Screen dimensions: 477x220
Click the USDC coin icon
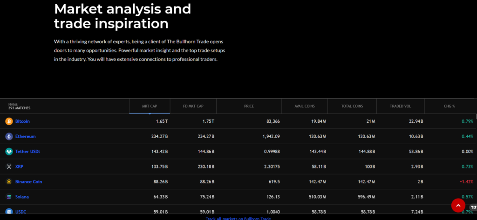[x=8, y=212]
